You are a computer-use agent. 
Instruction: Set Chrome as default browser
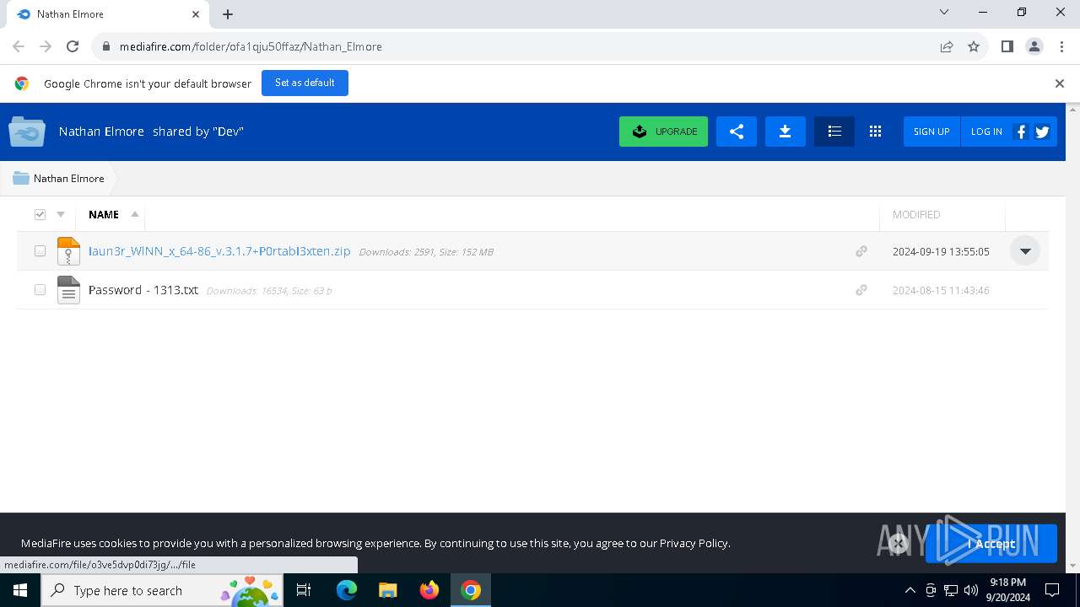click(x=305, y=83)
